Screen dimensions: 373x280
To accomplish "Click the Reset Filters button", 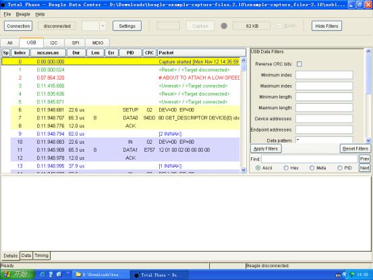I will click(355, 148).
